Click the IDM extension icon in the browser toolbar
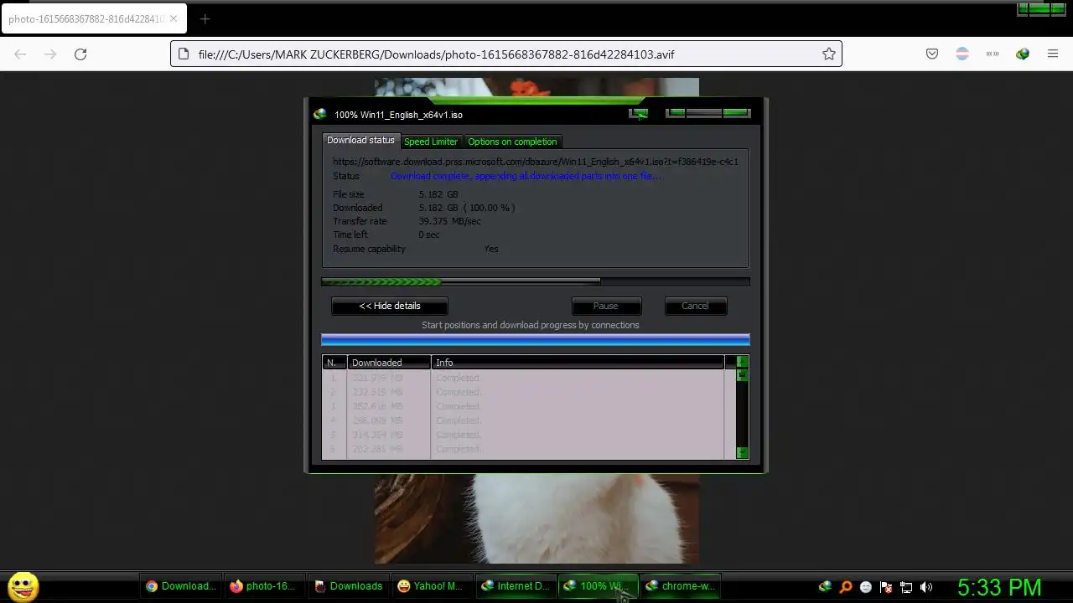The image size is (1073, 603). point(1023,54)
